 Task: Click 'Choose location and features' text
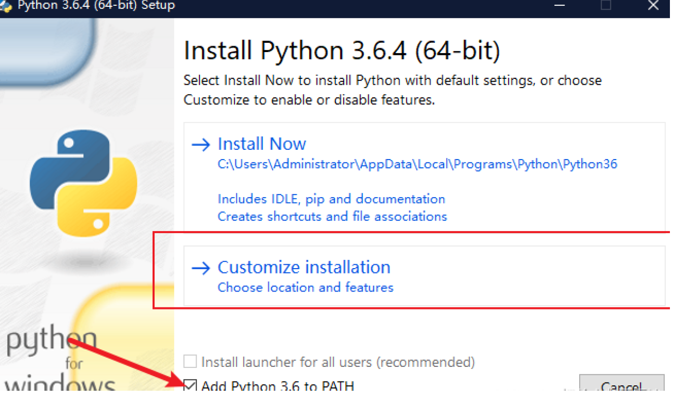point(305,288)
